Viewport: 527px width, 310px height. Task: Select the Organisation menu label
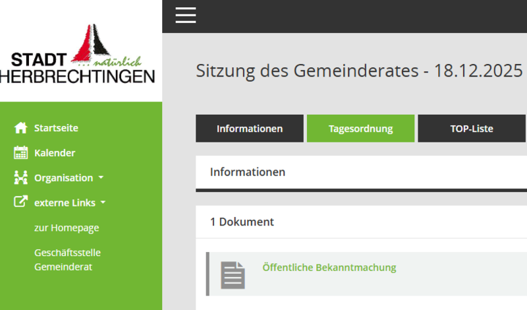pyautogui.click(x=63, y=178)
